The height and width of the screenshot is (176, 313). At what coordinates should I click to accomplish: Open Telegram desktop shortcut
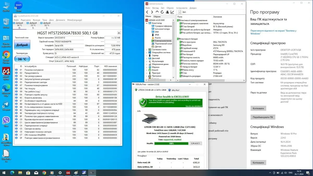tap(6, 106)
